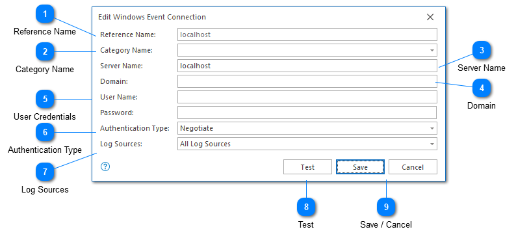Select the Password input field
The width and height of the screenshot is (516, 240).
(x=307, y=113)
